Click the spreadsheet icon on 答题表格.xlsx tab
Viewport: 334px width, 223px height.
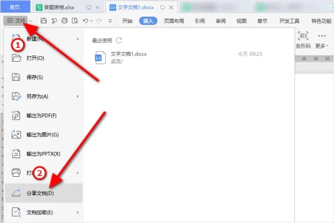39,7
